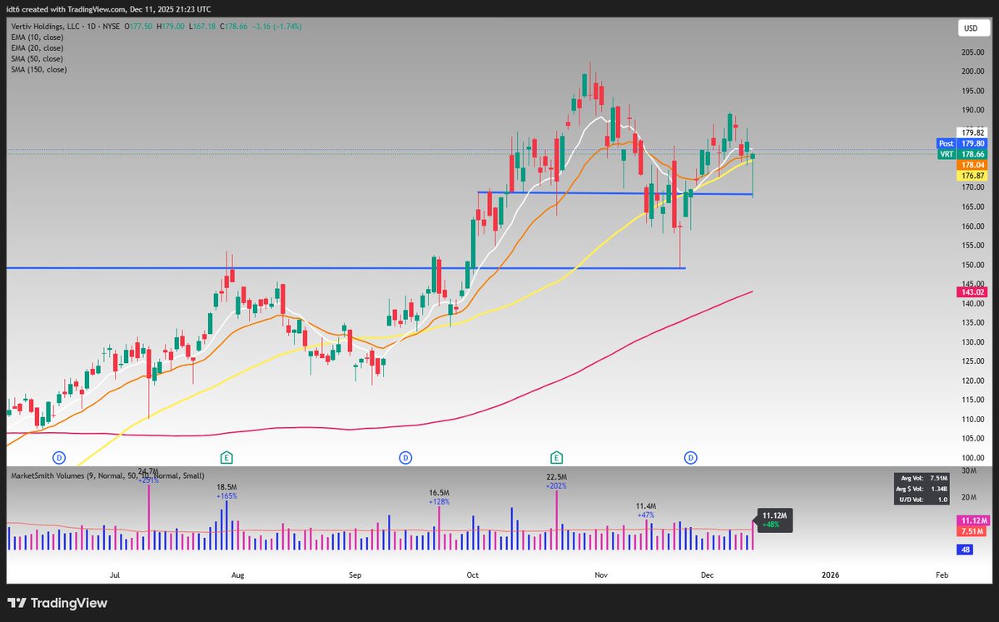Select the blue horizontal line near 168
Screen dimensions: 999x622
614,193
